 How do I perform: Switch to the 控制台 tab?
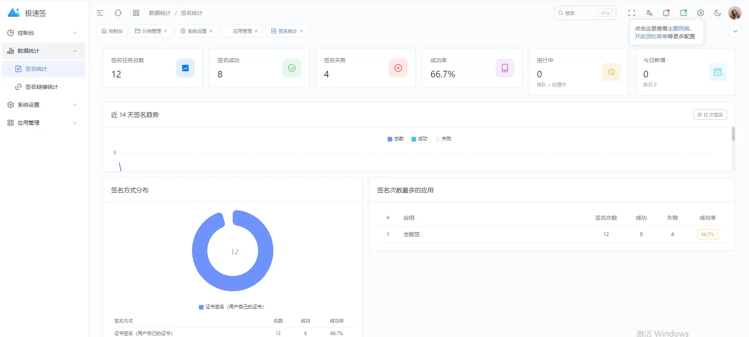(x=112, y=31)
